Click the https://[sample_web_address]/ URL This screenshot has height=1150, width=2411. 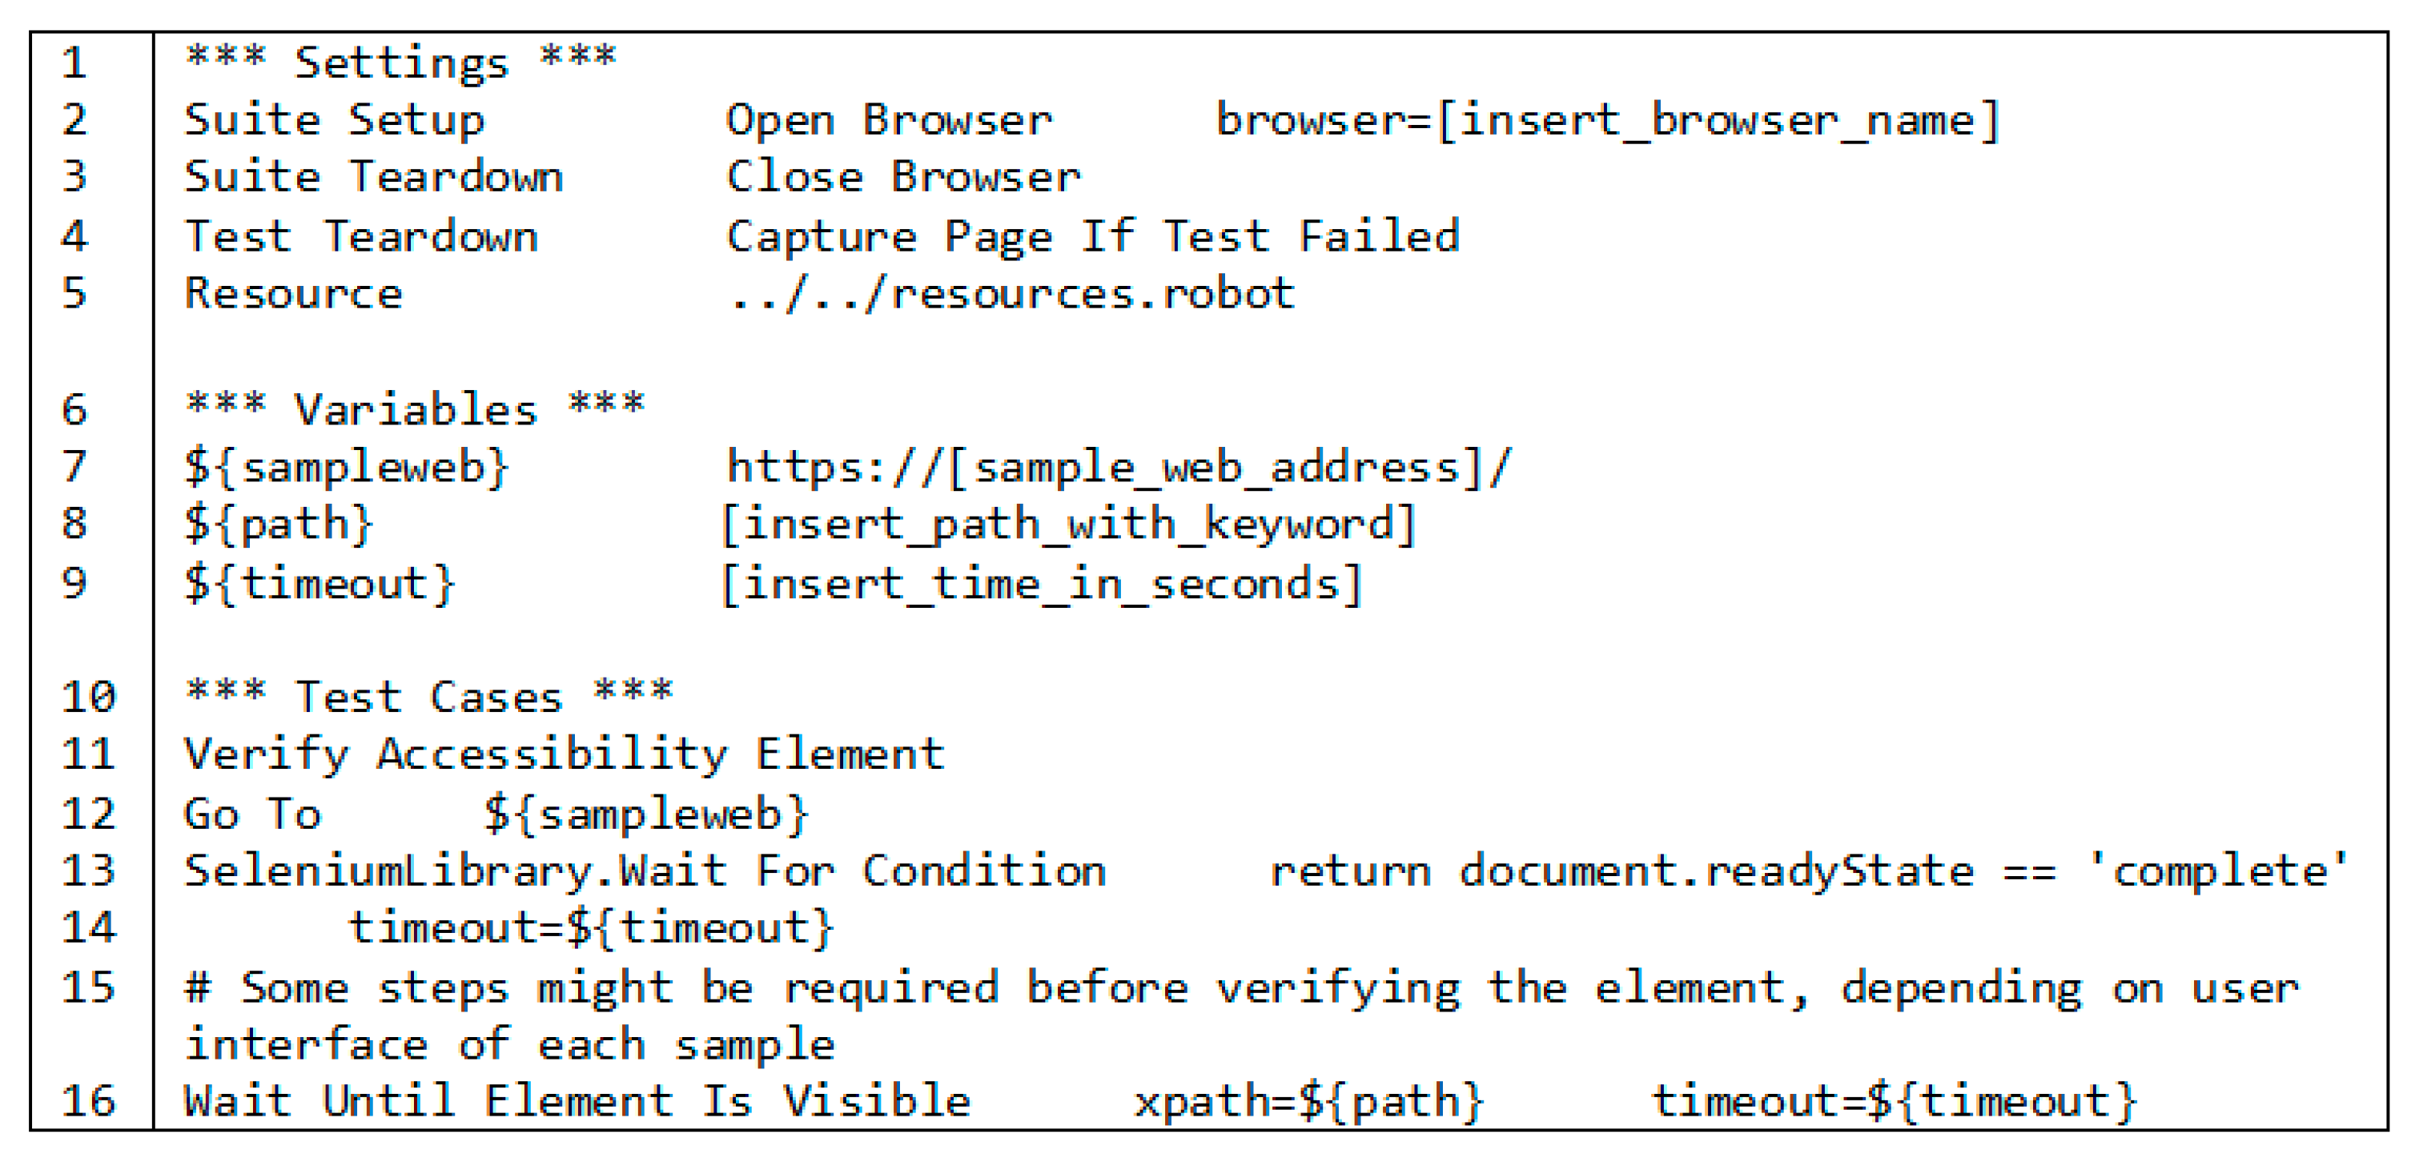coord(1119,466)
